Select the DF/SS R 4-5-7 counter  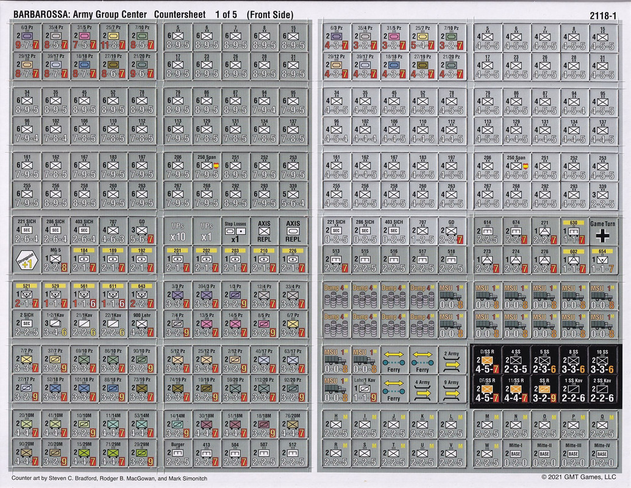(x=487, y=389)
